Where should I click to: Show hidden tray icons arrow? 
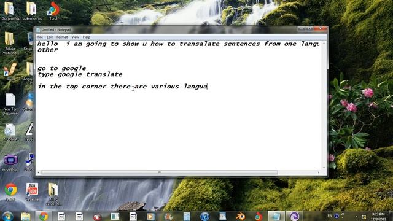356,217
